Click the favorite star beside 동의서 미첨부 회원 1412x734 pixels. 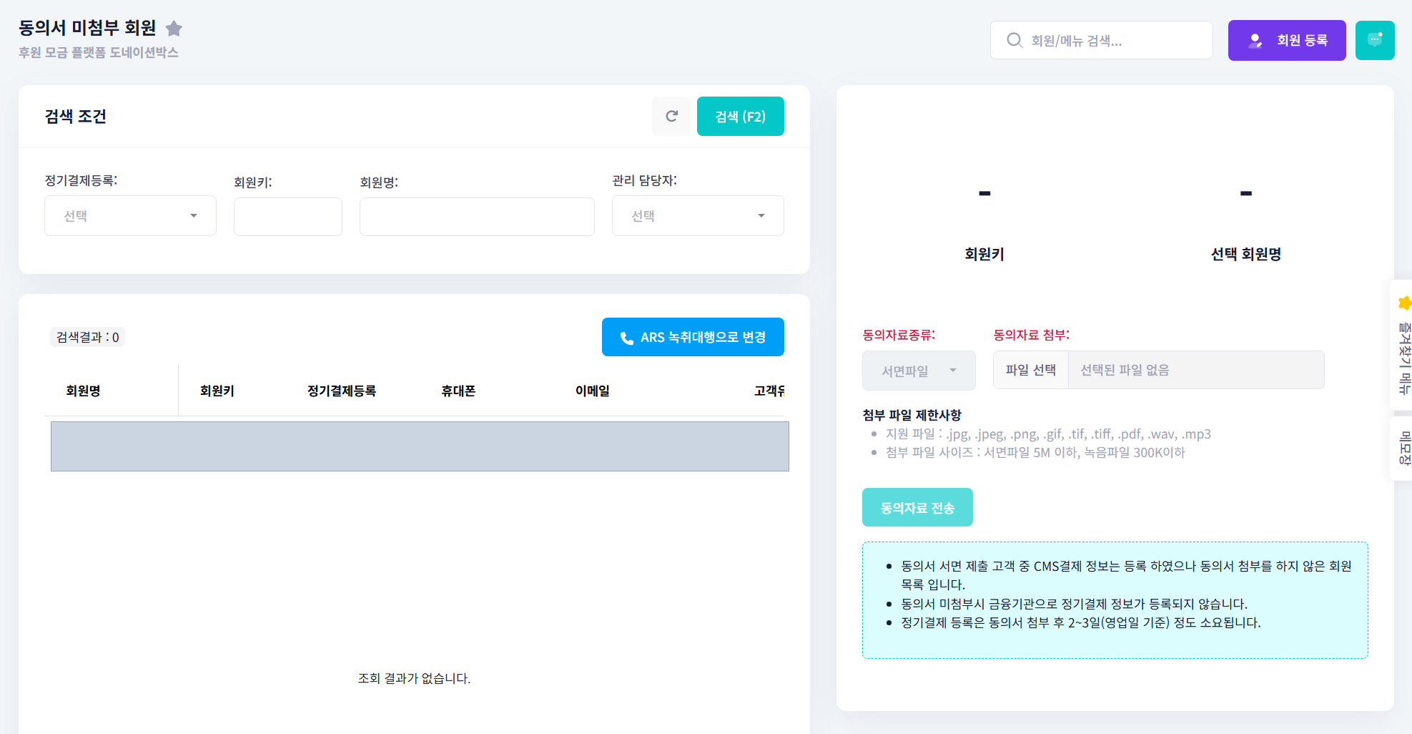[174, 29]
